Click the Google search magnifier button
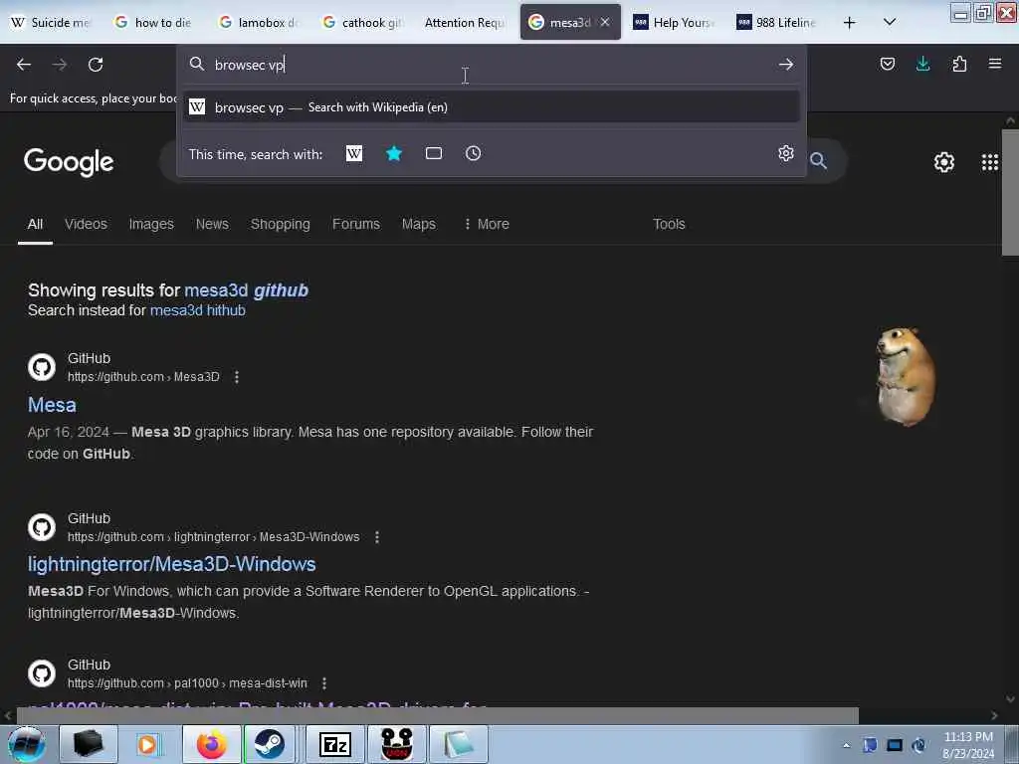1019x764 pixels. point(818,160)
